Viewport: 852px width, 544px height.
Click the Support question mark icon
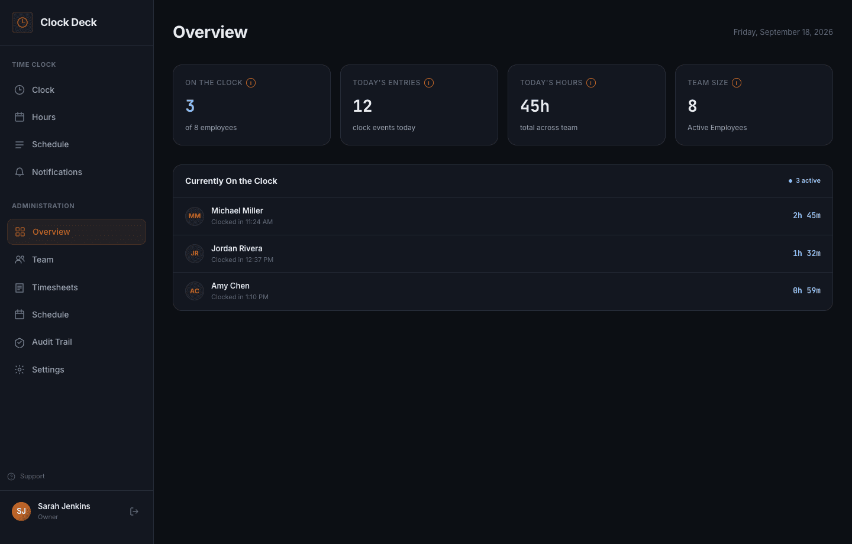tap(11, 477)
